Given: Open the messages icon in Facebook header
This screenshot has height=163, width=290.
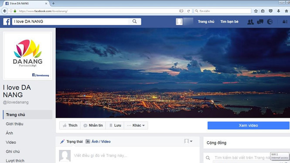Looking at the screenshot, I should click(x=260, y=22).
